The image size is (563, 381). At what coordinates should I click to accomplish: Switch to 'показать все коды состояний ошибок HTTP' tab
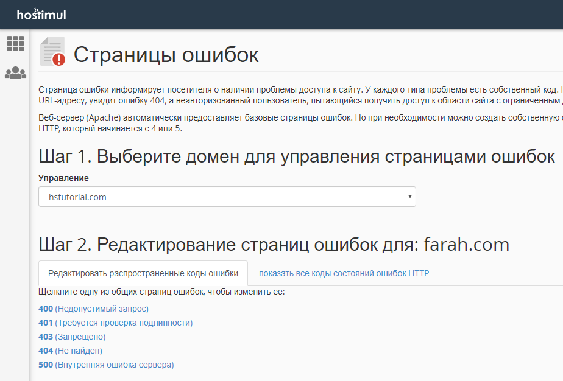344,273
